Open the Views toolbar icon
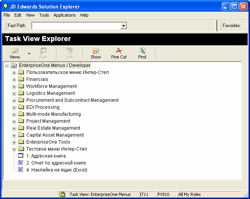Image resolution: width=250 pixels, height=199 pixels. point(15,51)
